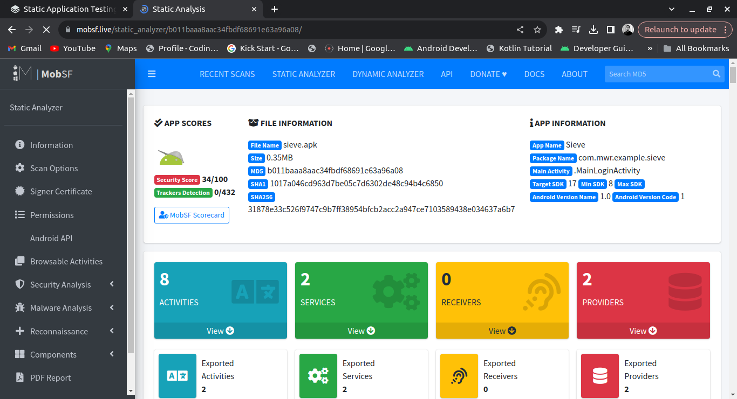The image size is (737, 399).
Task: Click the Signer Certificate sidebar icon
Action: (20, 191)
